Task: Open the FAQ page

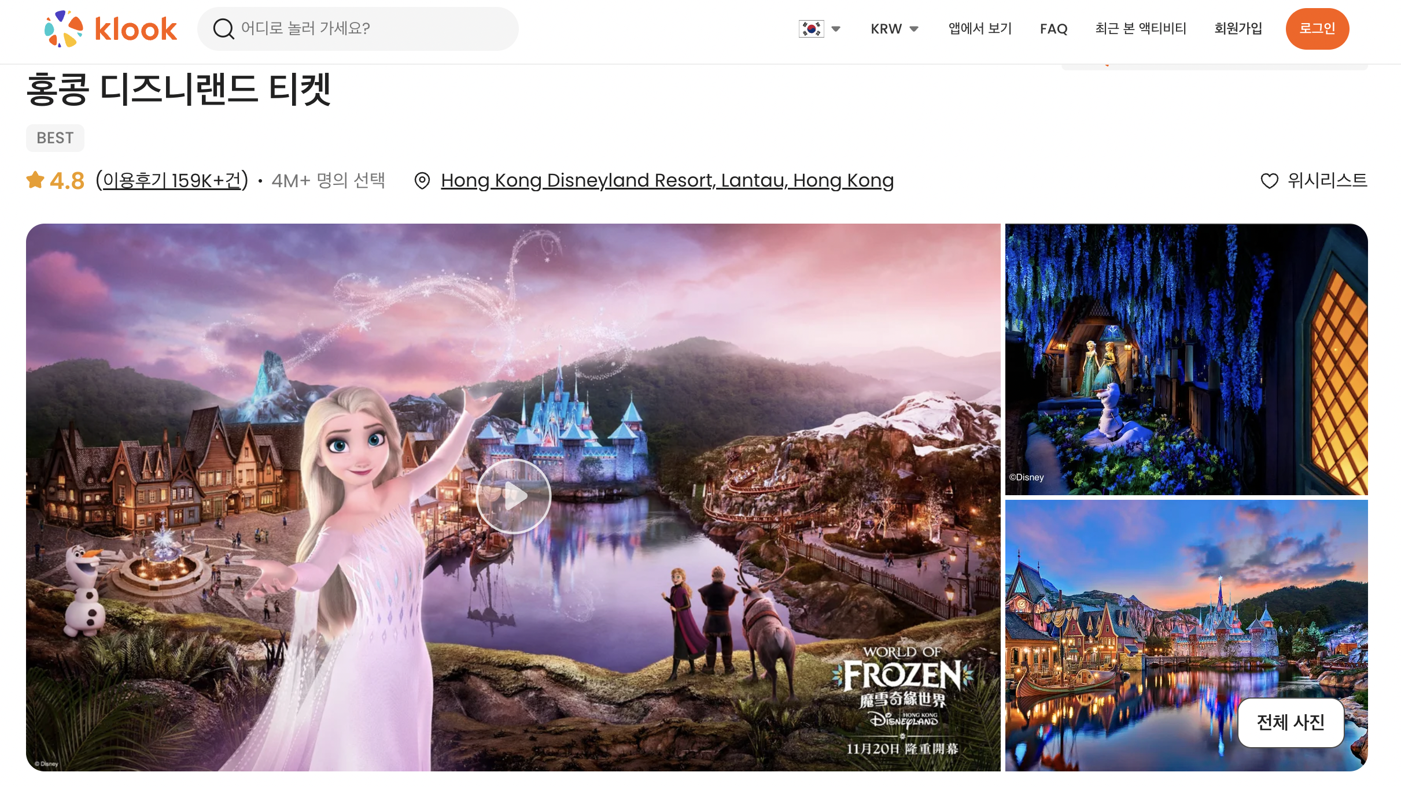Action: click(x=1053, y=28)
